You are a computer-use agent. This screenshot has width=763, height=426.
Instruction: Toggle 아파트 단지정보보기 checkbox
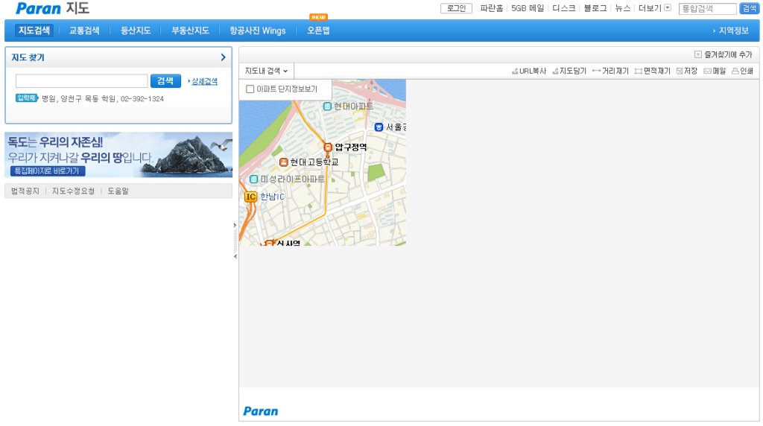(x=250, y=89)
